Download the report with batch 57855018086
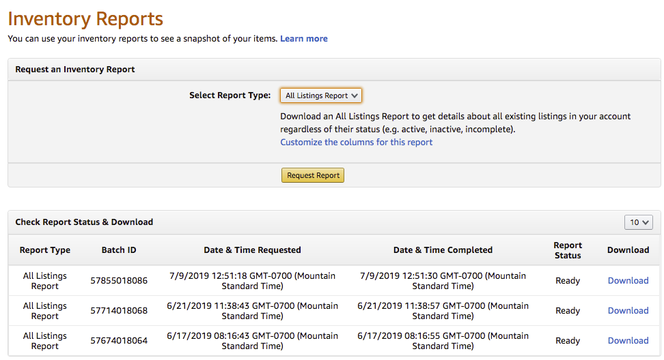 coord(628,280)
